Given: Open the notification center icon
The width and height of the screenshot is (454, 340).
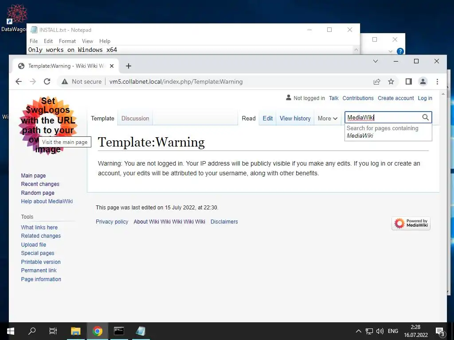Looking at the screenshot, I should point(440,332).
